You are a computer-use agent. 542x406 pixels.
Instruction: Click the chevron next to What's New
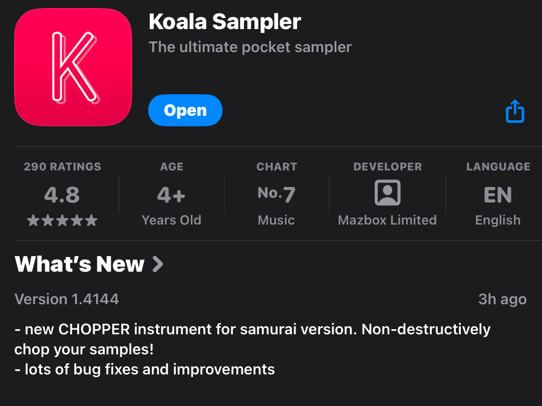(158, 264)
